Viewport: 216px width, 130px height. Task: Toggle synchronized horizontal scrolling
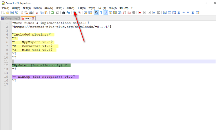[x=90, y=13]
